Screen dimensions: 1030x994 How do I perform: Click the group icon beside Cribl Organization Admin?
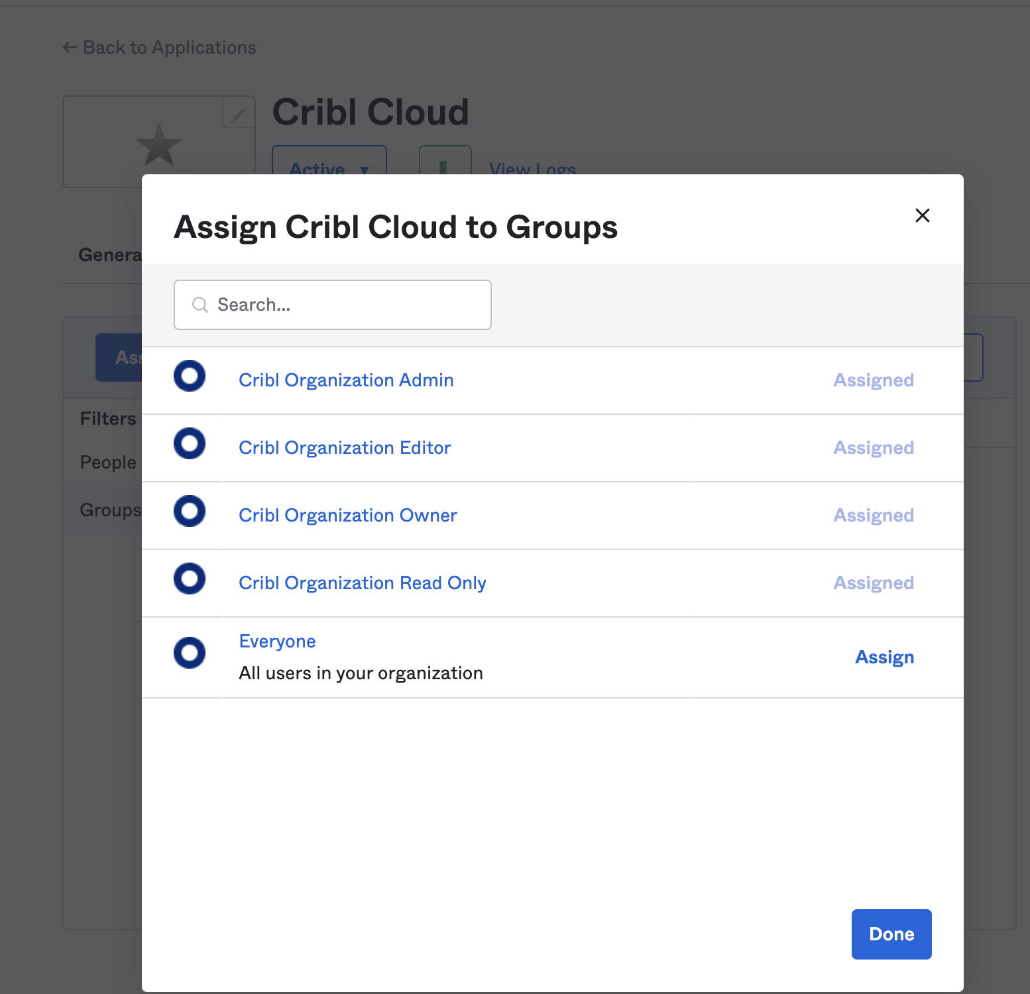(190, 376)
